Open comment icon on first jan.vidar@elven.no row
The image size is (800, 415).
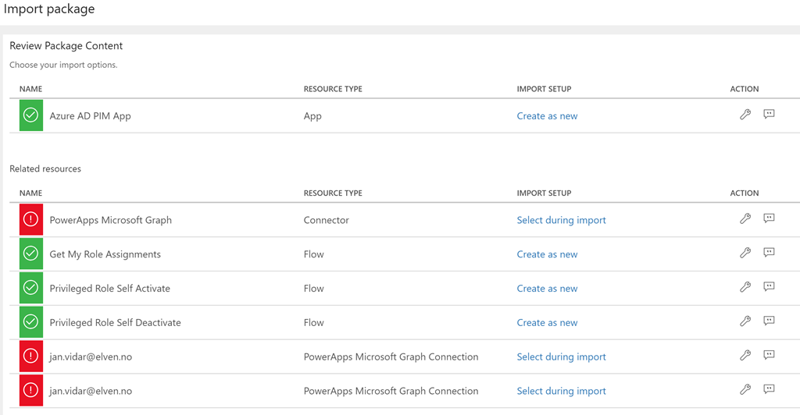coord(769,355)
